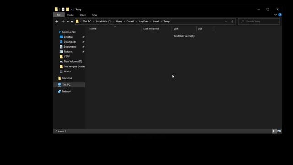Switch to the Details view in the status bar
The height and width of the screenshot is (165, 293).
pos(274,131)
